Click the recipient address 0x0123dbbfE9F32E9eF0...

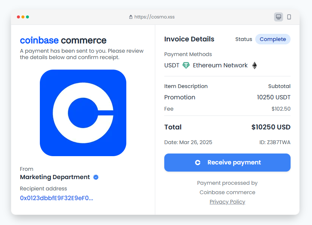[56, 198]
